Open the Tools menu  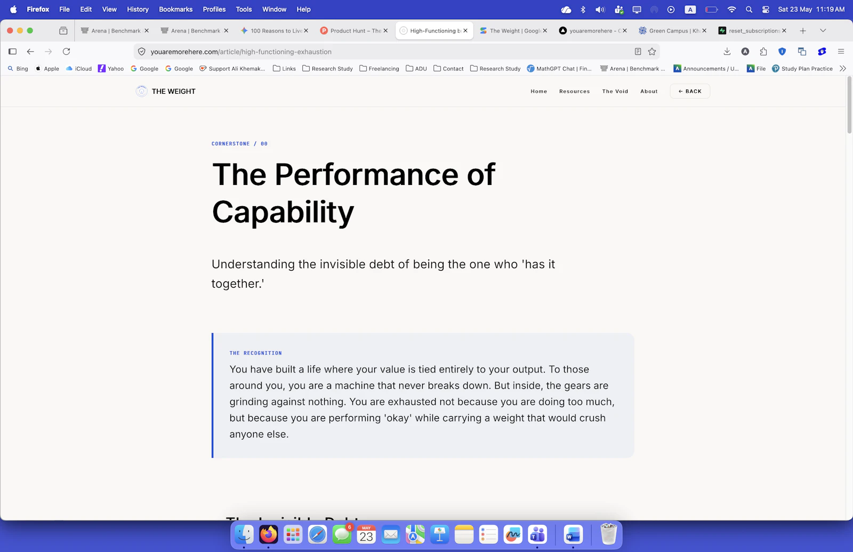(244, 9)
